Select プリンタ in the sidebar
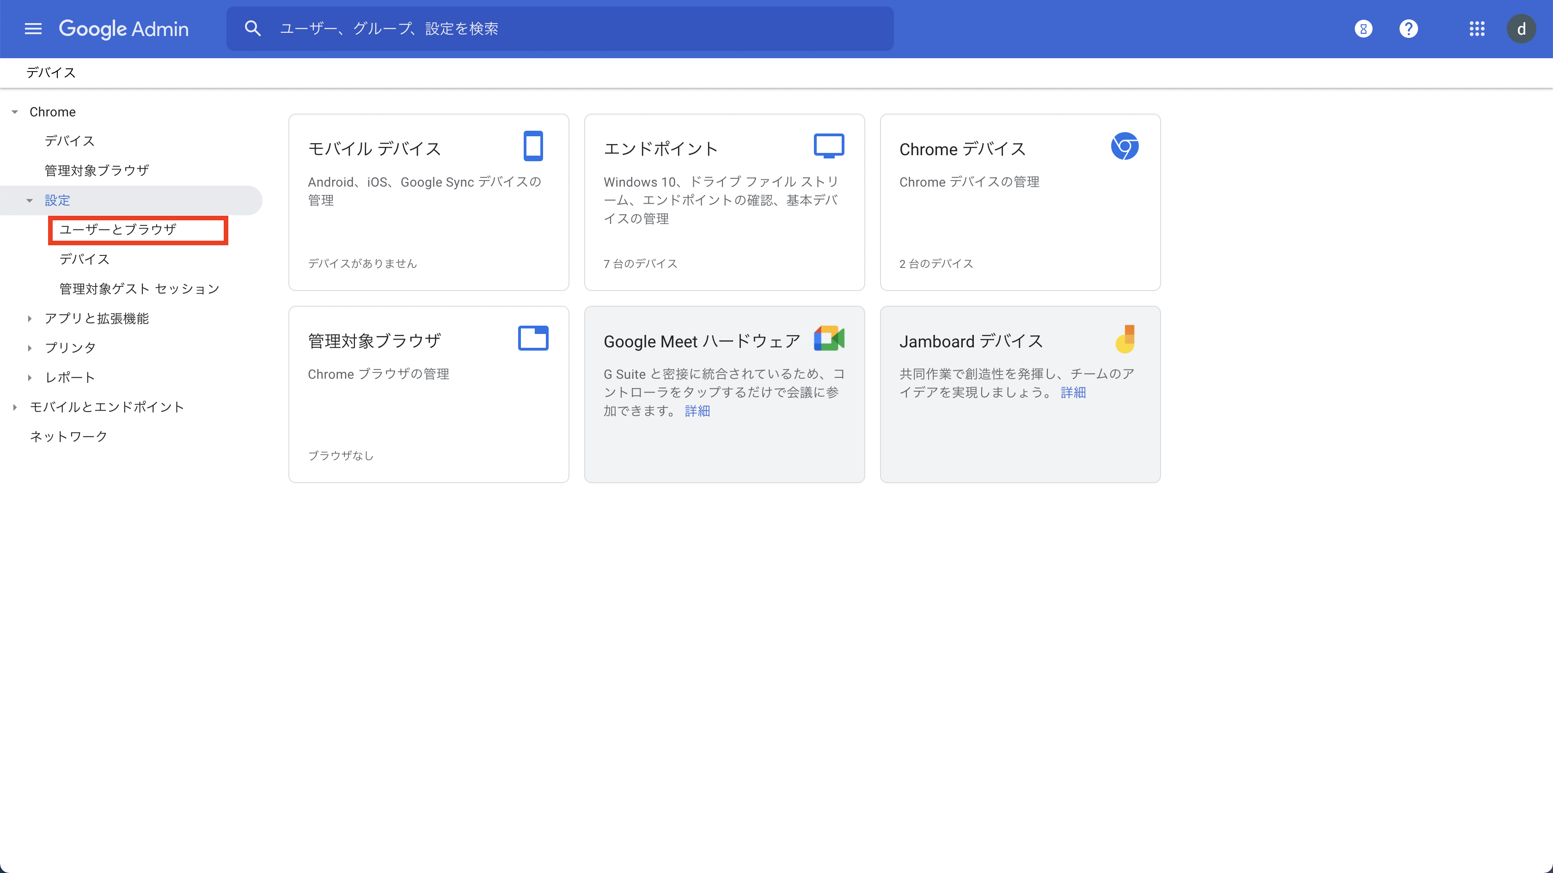The image size is (1553, 873). pyautogui.click(x=71, y=348)
